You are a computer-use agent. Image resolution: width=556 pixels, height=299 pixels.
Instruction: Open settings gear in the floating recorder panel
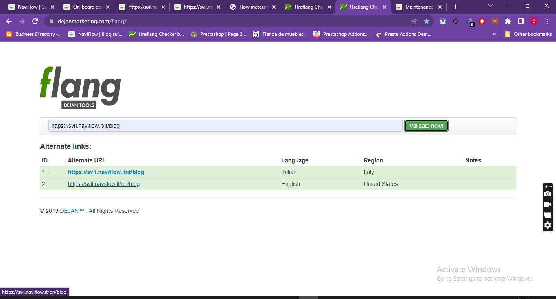547,225
